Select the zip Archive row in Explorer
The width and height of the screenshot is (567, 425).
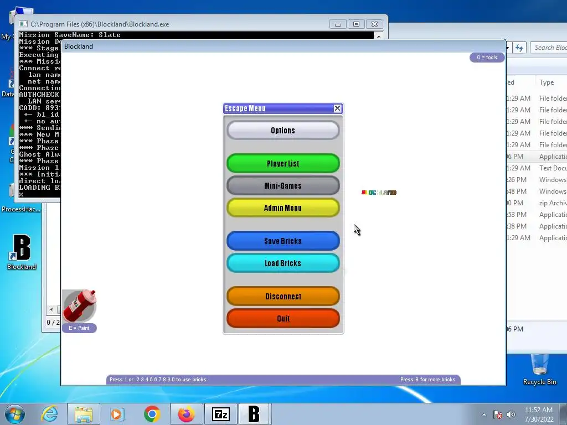(x=537, y=203)
